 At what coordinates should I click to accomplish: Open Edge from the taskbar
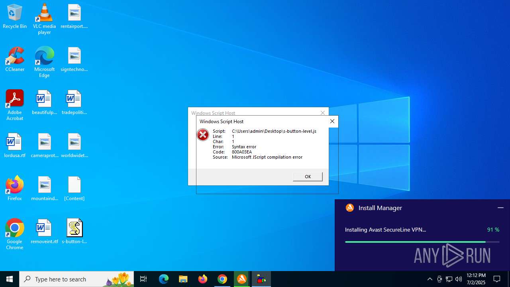[x=164, y=279]
